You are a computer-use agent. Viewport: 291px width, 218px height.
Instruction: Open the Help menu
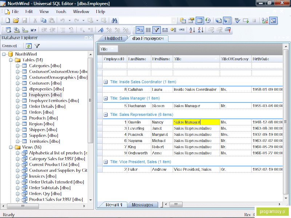[101, 12]
